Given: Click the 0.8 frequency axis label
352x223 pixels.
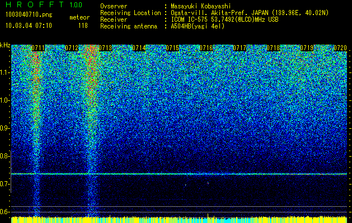Looking at the screenshot, I should (5, 156).
